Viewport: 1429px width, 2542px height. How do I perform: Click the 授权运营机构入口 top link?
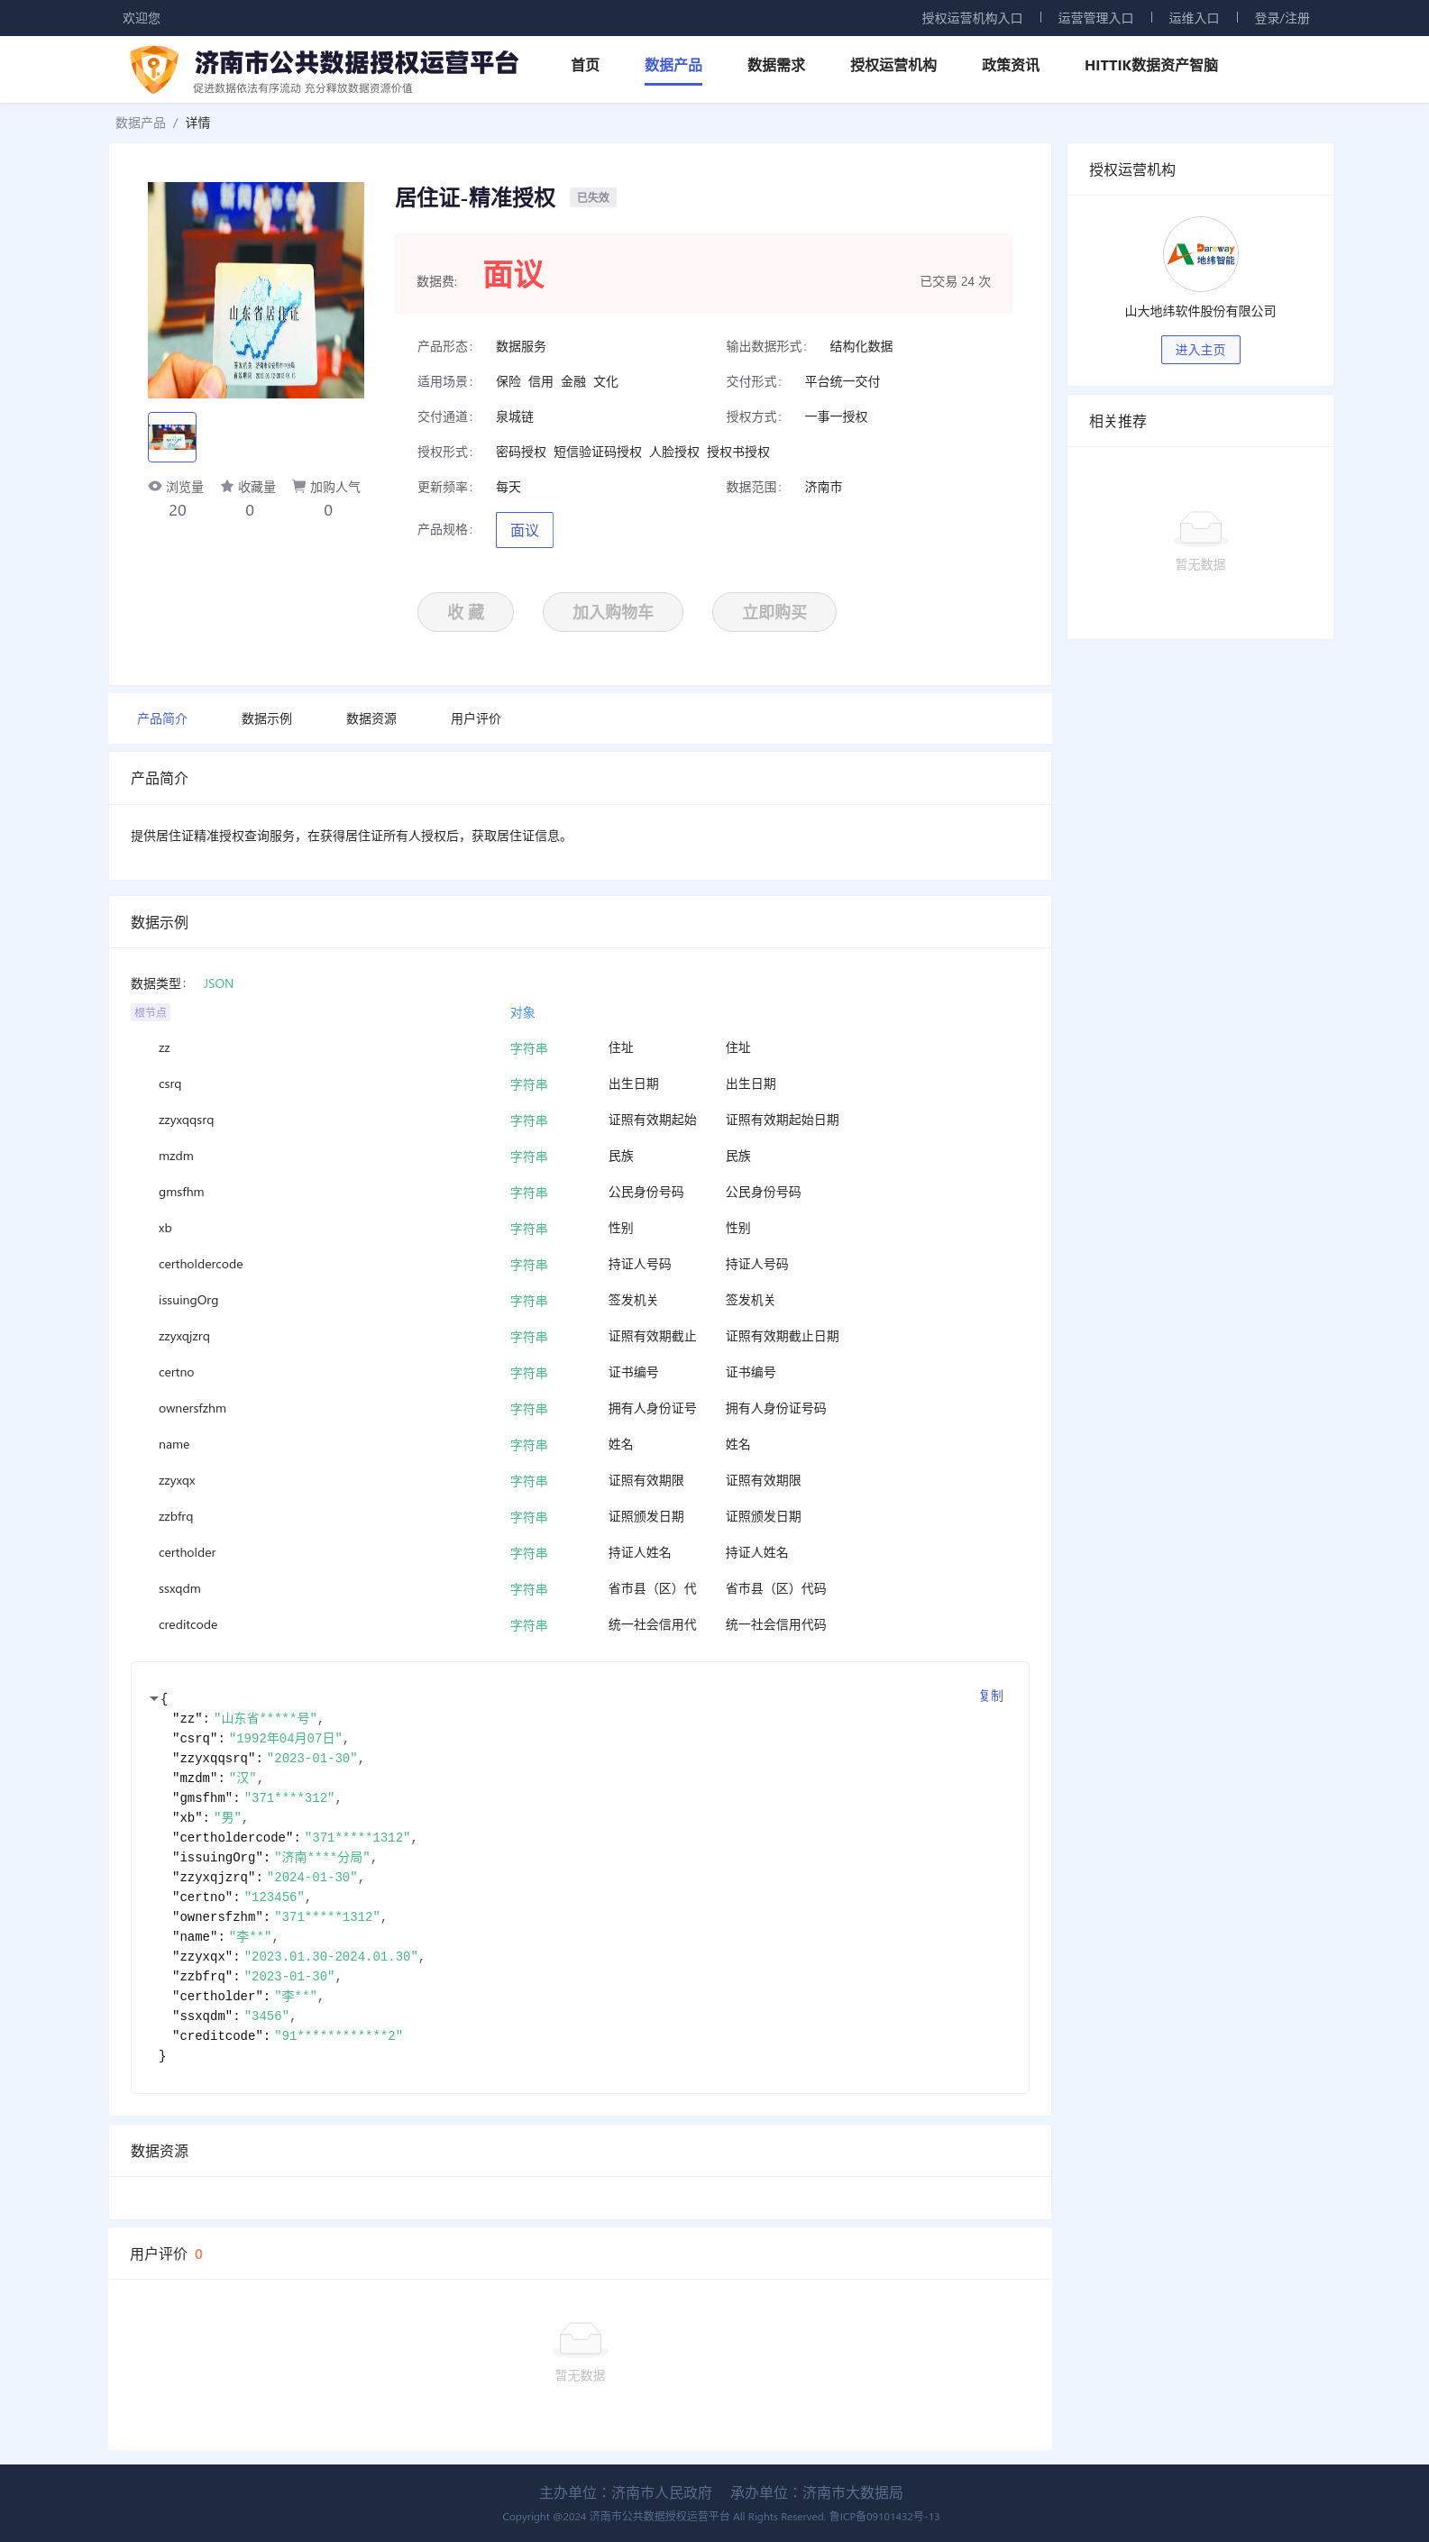972,18
